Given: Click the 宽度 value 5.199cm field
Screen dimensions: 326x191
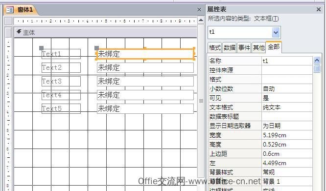Looking at the screenshot, I should click(x=287, y=135).
